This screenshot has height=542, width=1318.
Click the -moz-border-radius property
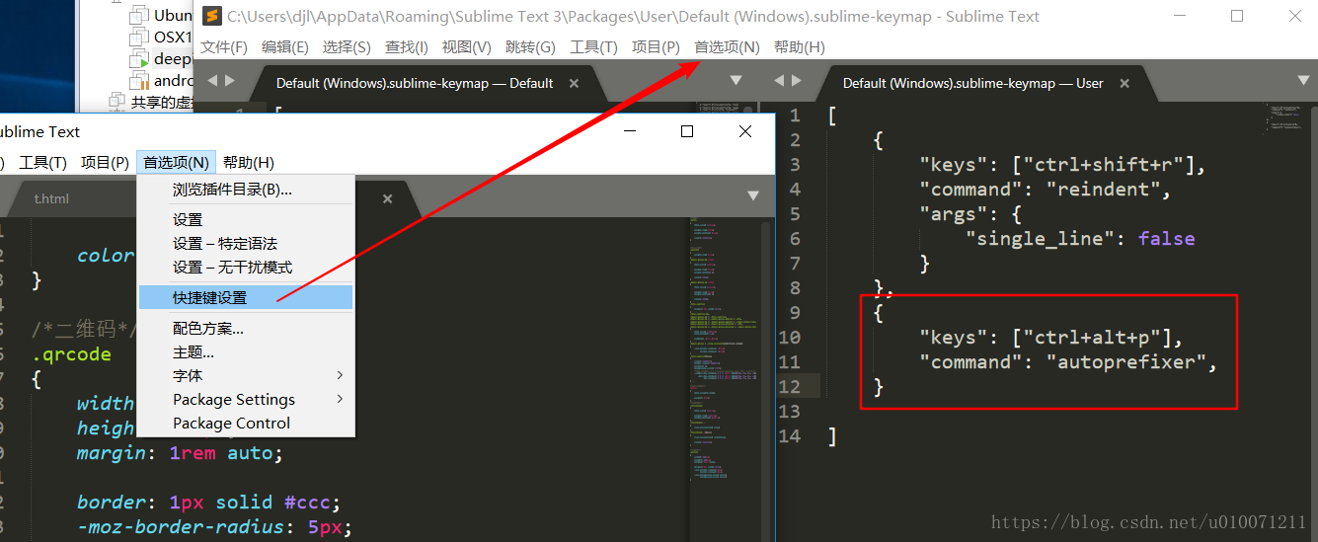(188, 527)
